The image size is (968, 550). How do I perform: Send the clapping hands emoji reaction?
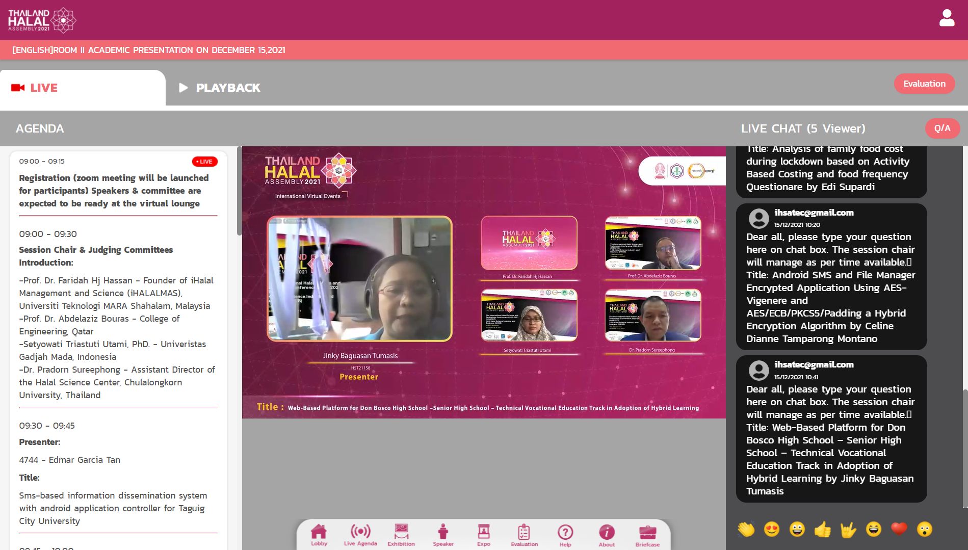click(x=746, y=529)
